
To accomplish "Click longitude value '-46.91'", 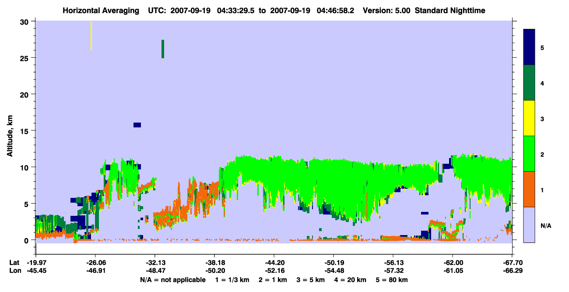I will pyautogui.click(x=95, y=271).
